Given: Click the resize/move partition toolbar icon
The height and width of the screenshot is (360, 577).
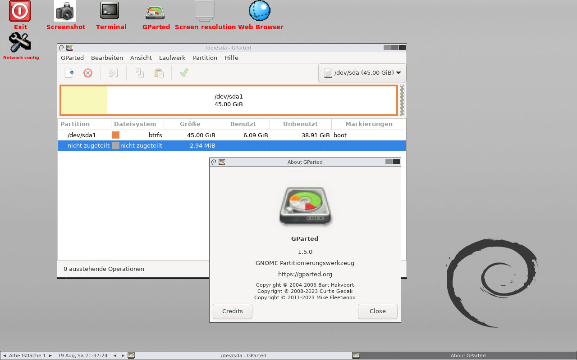Looking at the screenshot, I should click(113, 73).
